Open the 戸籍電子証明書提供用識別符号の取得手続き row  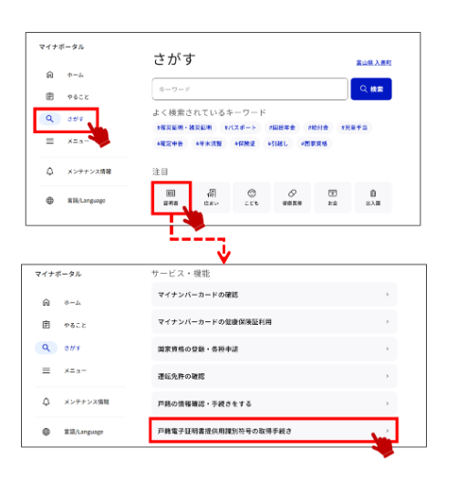click(x=274, y=431)
